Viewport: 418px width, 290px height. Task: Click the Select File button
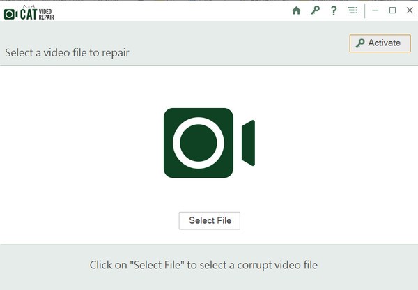coord(210,220)
